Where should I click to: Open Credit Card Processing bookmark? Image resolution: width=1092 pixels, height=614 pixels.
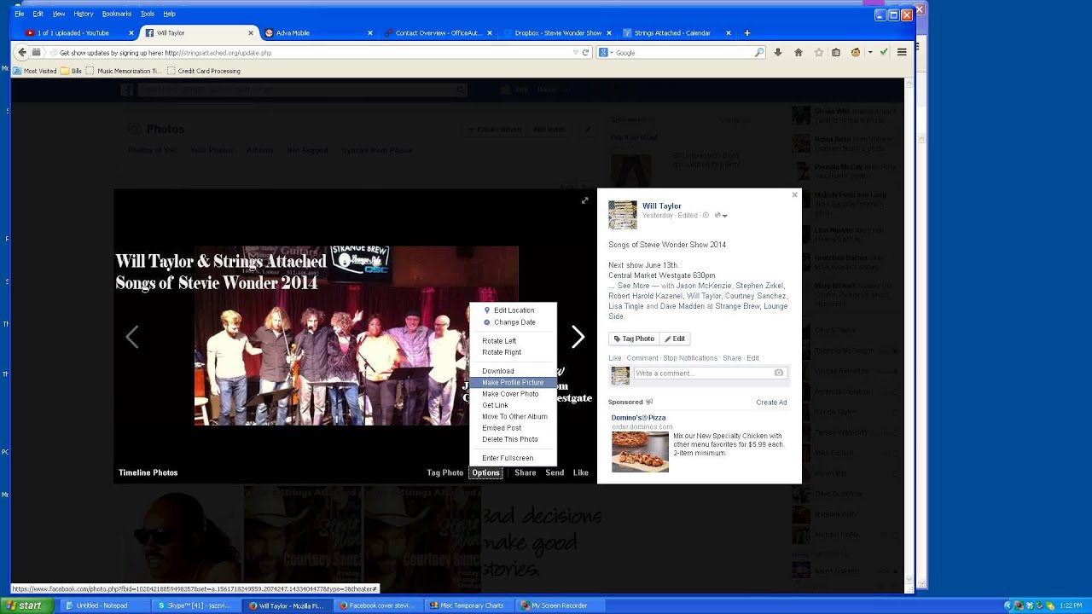click(x=203, y=71)
